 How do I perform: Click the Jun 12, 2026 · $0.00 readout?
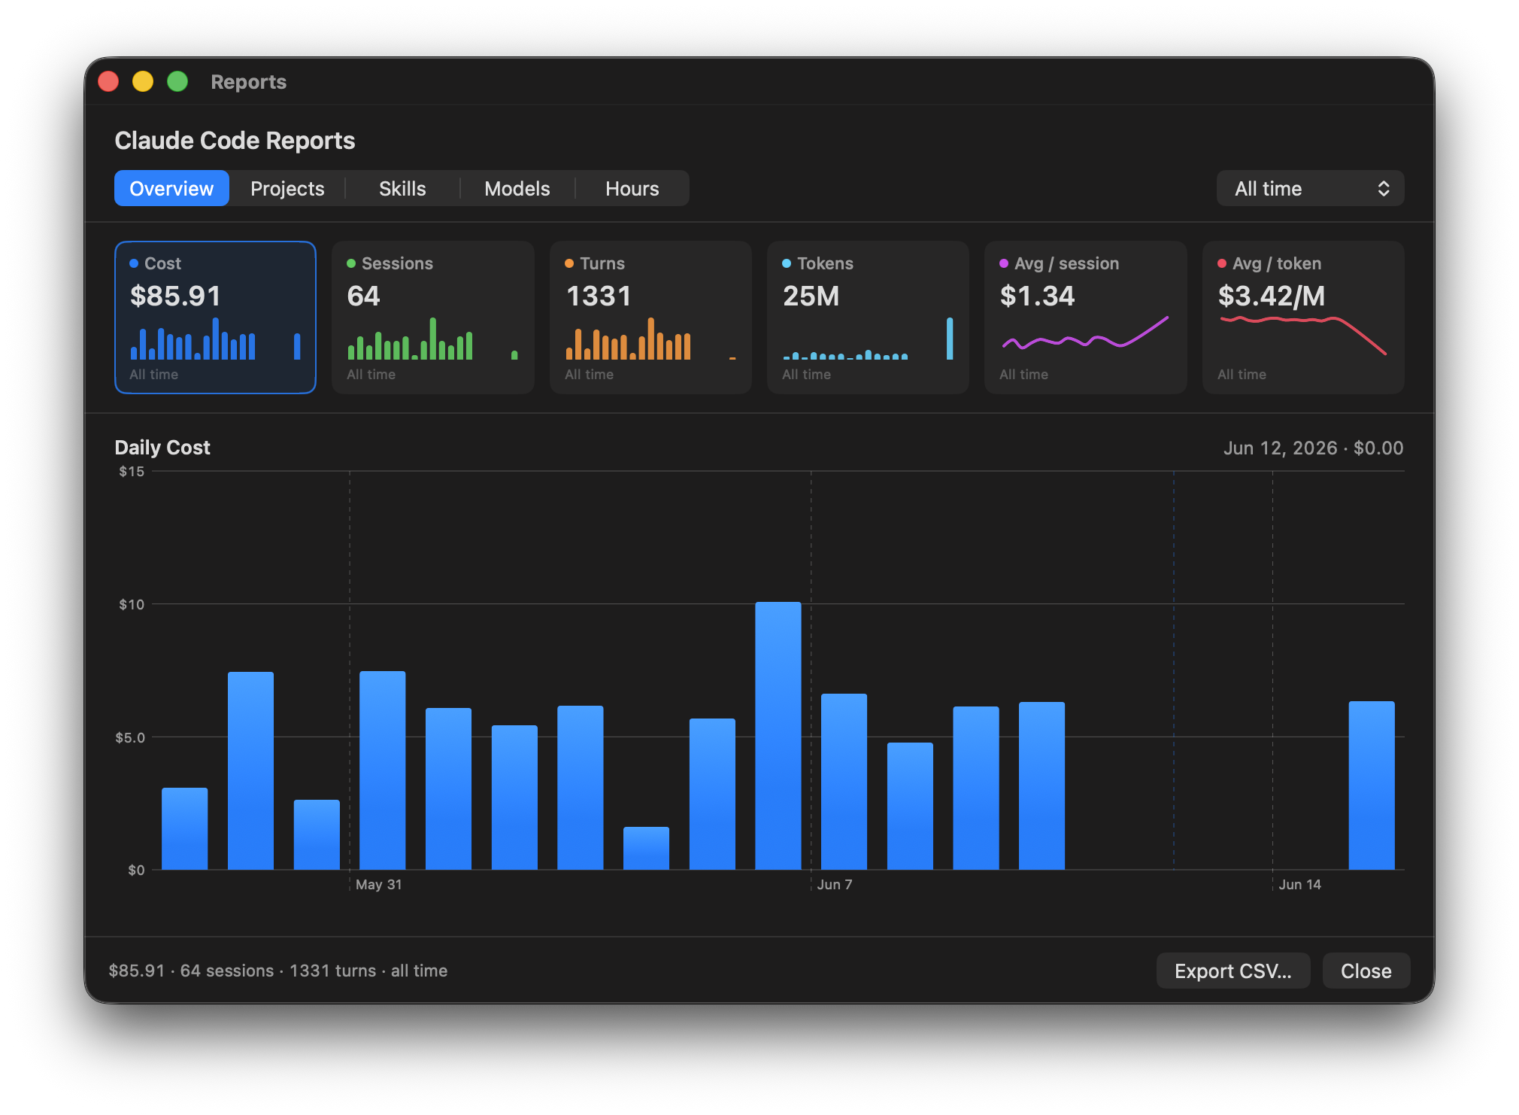point(1313,448)
